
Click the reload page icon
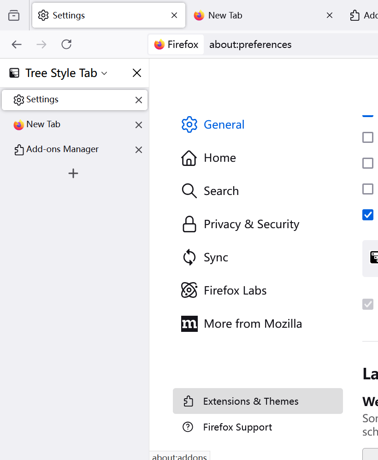[66, 44]
